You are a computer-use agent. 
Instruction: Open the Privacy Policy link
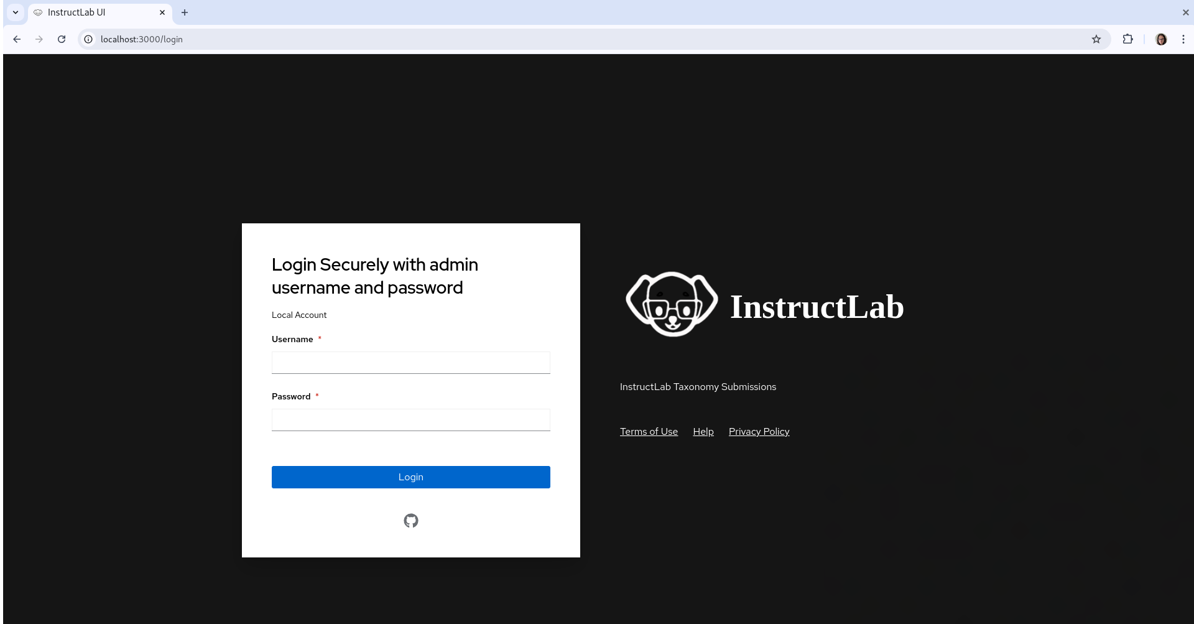pyautogui.click(x=759, y=432)
